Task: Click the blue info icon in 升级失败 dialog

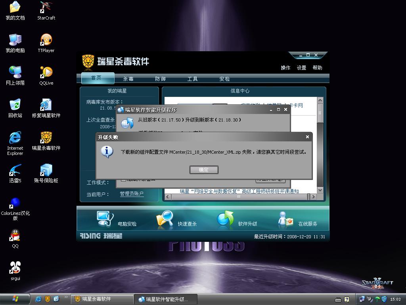Action: (x=107, y=152)
